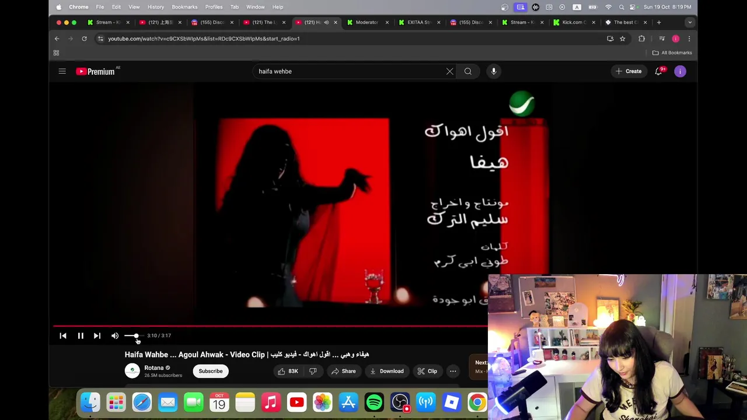The width and height of the screenshot is (747, 420).
Task: Open the Apps grid in the bookmarks bar
Action: coord(56,52)
